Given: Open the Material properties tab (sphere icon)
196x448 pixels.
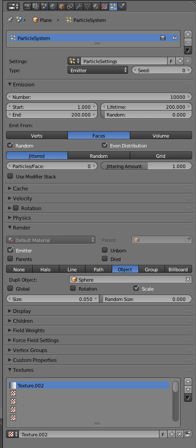Looking at the screenshot, I should tap(96, 6).
